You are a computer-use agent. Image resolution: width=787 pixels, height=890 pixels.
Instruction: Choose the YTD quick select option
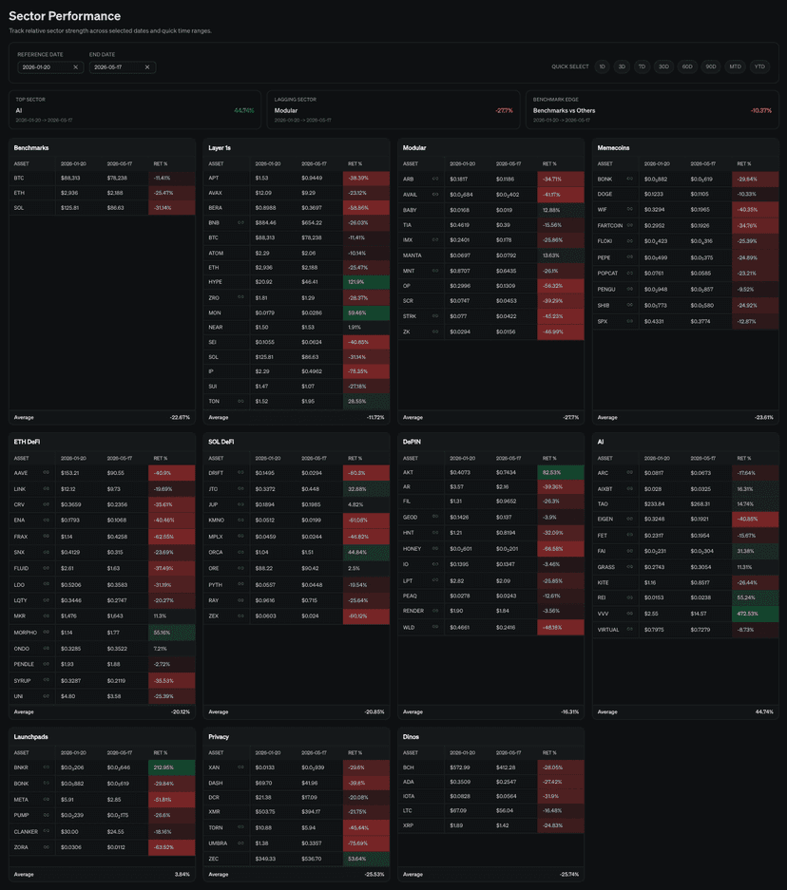(759, 67)
